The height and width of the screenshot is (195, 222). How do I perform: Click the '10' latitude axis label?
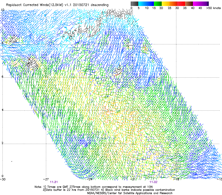pyautogui.click(x=3, y=10)
